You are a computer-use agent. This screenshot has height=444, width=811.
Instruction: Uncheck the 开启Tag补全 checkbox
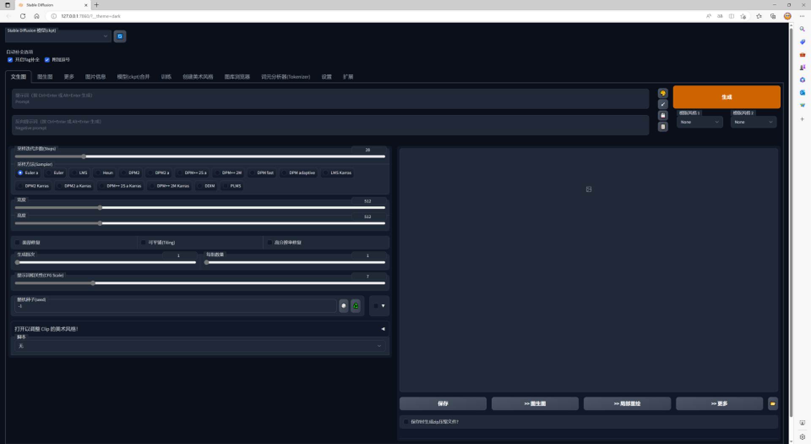pyautogui.click(x=10, y=60)
